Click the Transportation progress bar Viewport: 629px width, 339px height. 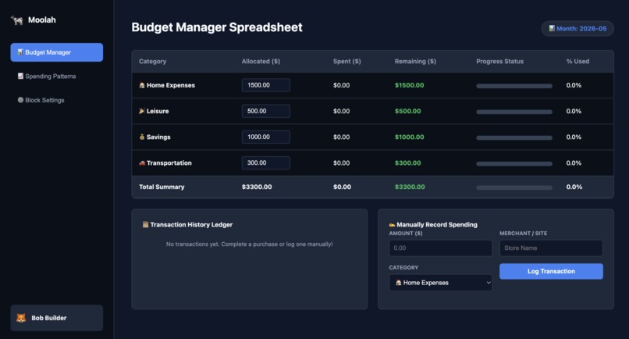click(x=514, y=163)
